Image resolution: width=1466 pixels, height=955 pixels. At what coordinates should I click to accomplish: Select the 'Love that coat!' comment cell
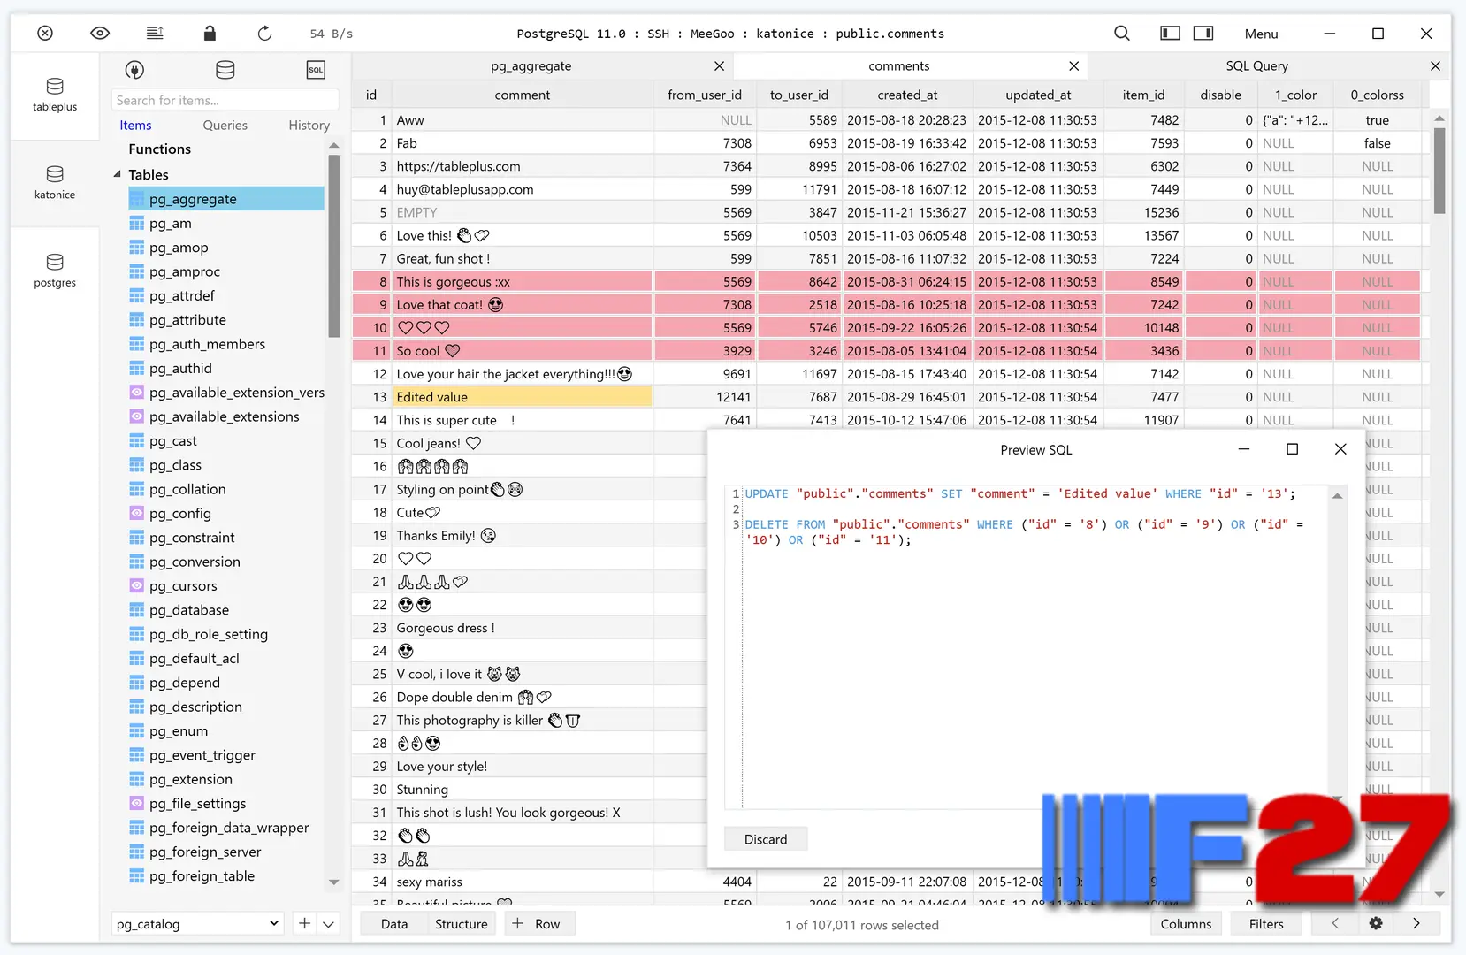click(x=523, y=304)
